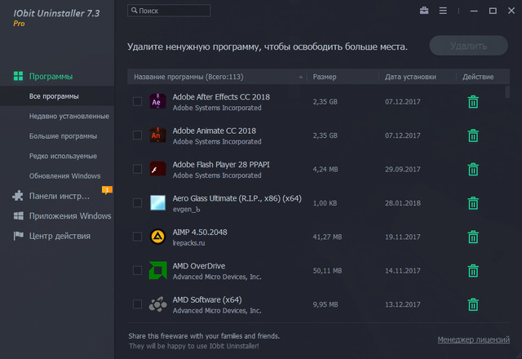The width and height of the screenshot is (522, 359).
Task: Expand the Панели инстр... sidebar section
Action: pyautogui.click(x=59, y=196)
